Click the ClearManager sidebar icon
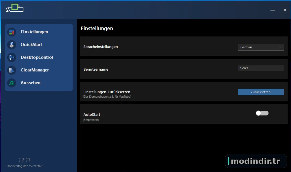This screenshot has width=291, height=172. tap(12, 70)
